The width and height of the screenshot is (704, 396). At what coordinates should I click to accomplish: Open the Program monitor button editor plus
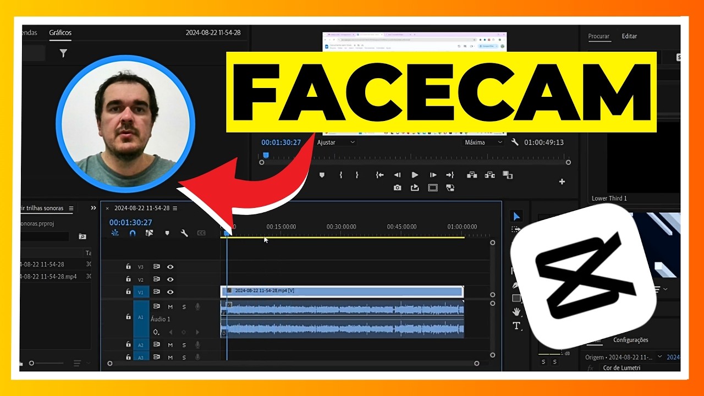pos(562,182)
